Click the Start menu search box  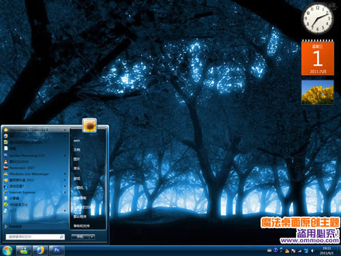click(x=35, y=237)
